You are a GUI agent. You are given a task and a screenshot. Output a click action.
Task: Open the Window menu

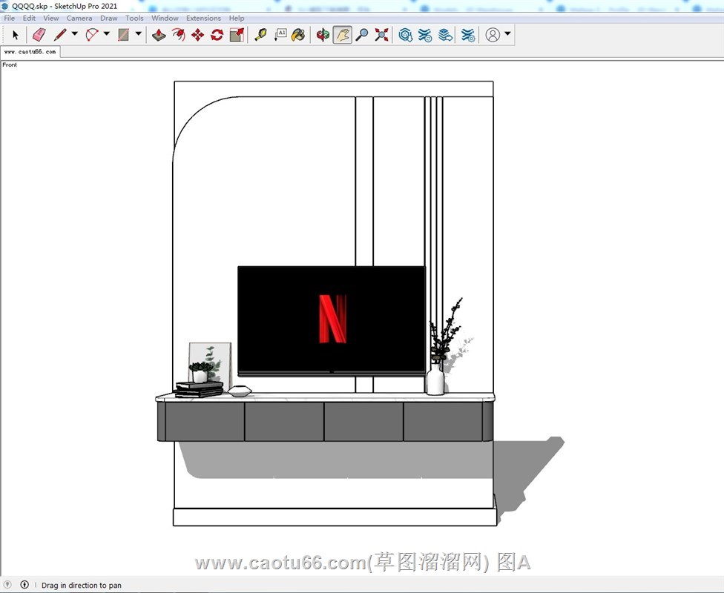[165, 18]
